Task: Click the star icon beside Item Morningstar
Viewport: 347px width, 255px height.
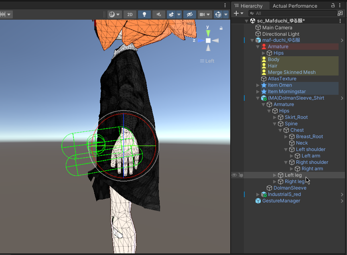Action: point(264,92)
